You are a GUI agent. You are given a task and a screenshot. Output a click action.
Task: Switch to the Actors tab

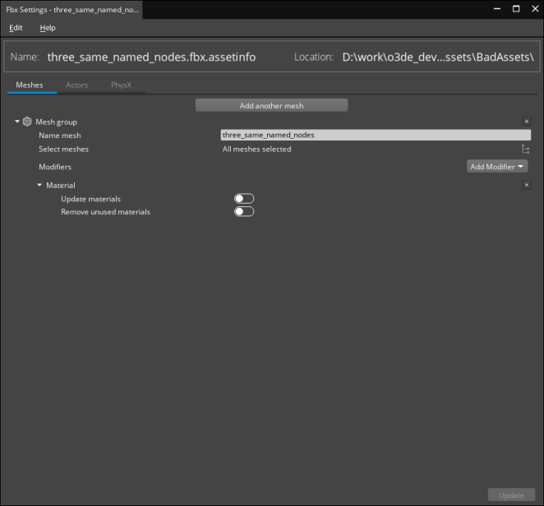coord(77,85)
